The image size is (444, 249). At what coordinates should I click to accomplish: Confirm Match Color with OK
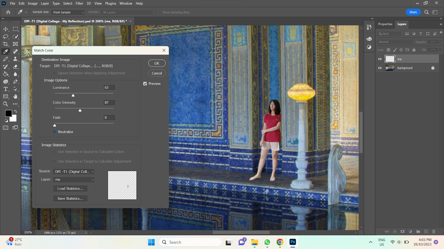coord(157,63)
